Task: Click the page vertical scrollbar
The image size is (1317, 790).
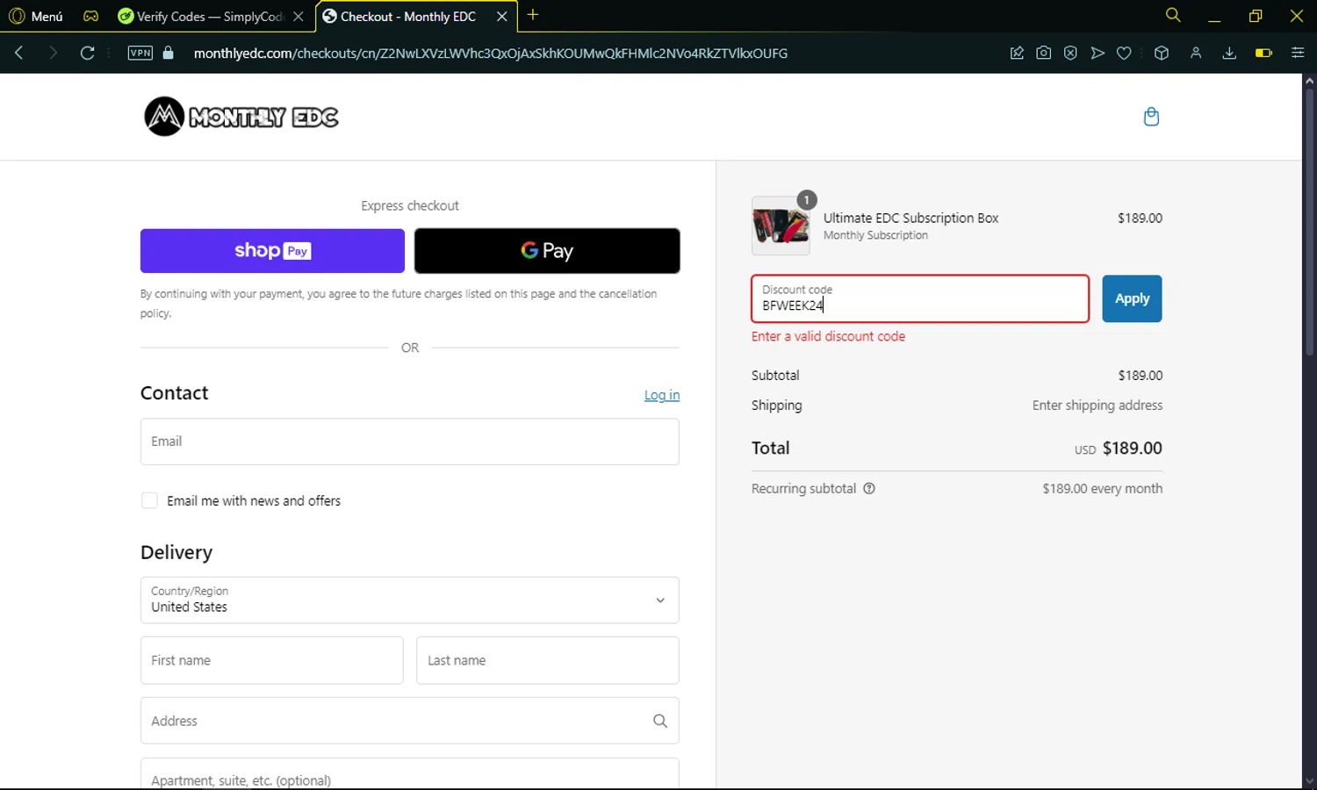Action: [x=1309, y=220]
